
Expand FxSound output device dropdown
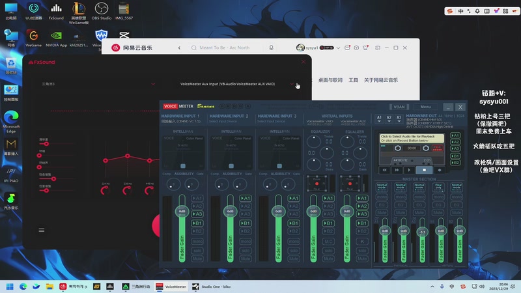coord(291,84)
